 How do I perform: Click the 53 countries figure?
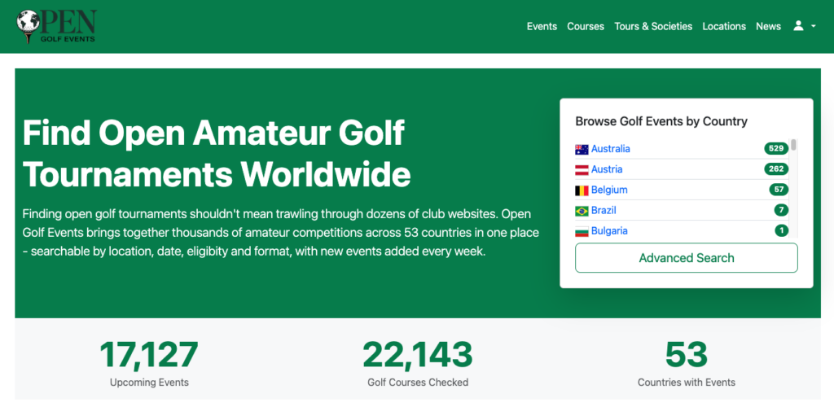click(x=686, y=355)
